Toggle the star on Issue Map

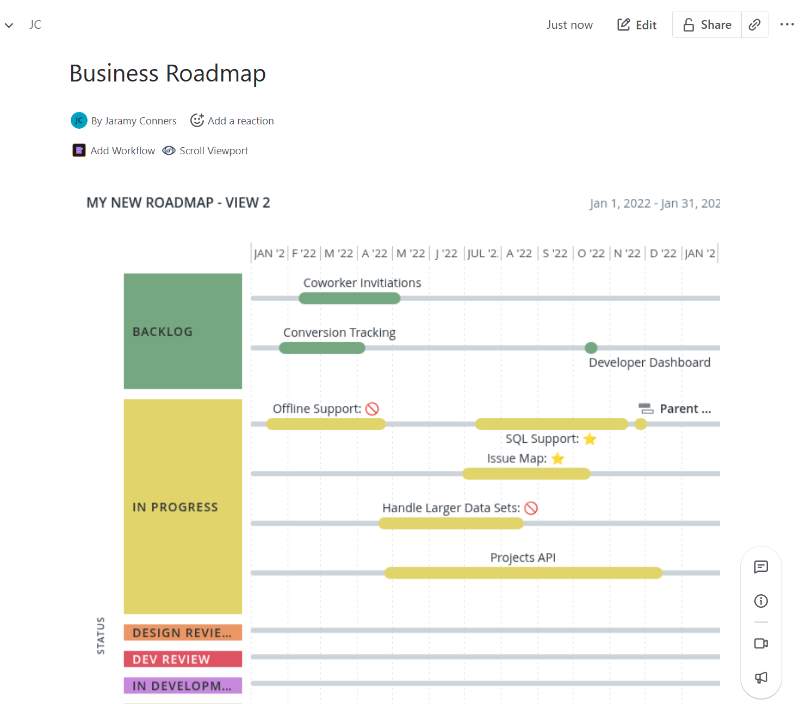[x=557, y=458]
